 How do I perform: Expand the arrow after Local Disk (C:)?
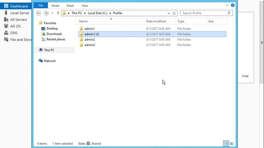(110, 13)
